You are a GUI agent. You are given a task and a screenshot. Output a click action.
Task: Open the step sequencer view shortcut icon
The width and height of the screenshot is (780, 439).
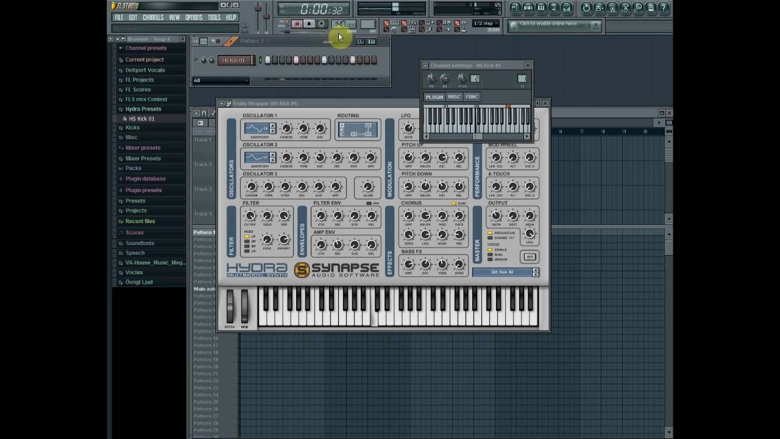528,8
